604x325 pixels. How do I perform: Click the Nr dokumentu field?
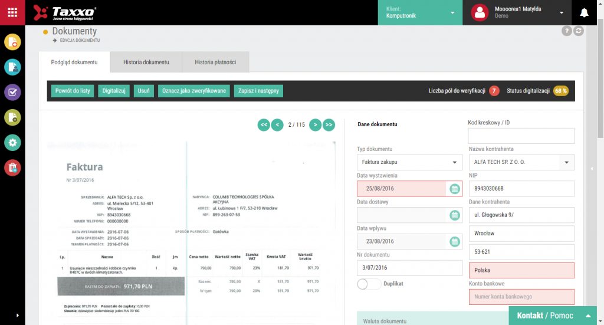click(409, 268)
